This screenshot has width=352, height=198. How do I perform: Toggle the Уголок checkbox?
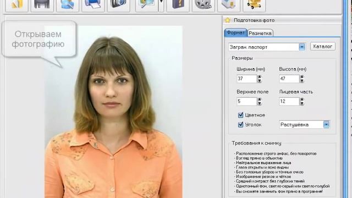point(240,125)
